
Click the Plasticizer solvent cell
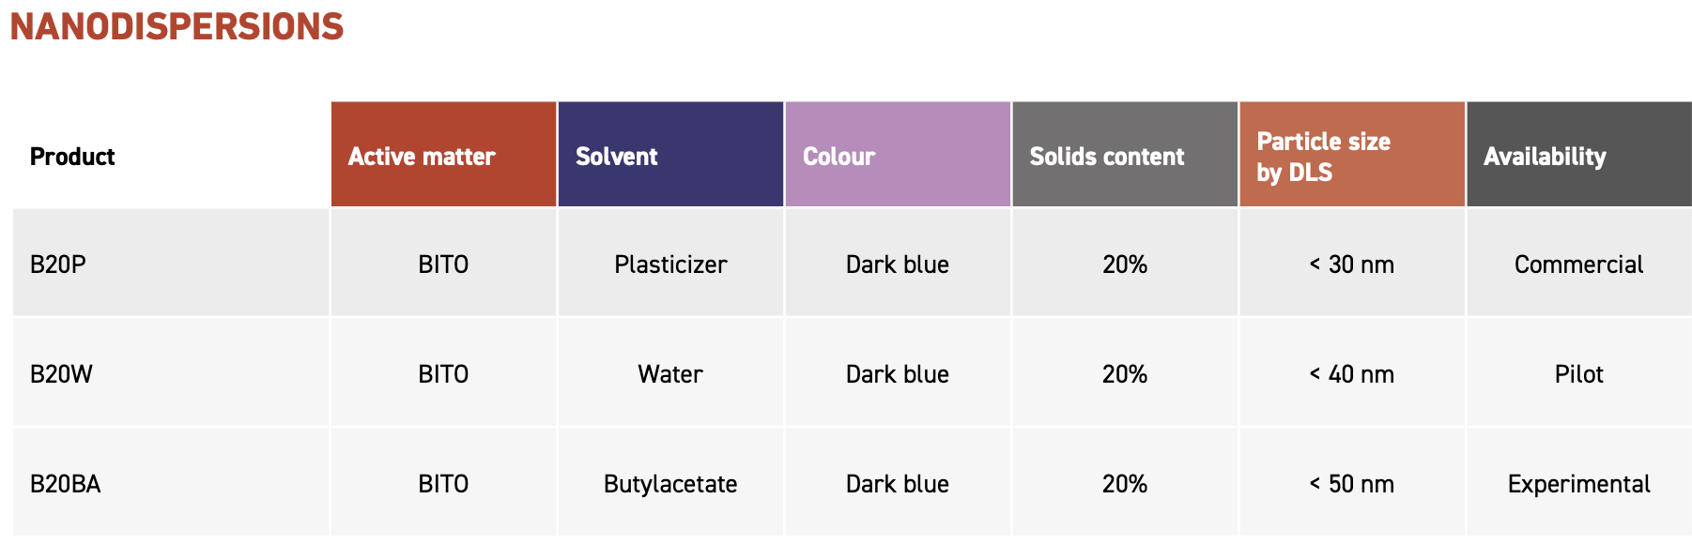click(x=670, y=263)
